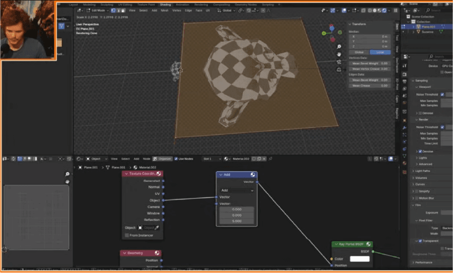Open the Mesh menu in viewport header
Image resolution: width=453 pixels, height=273 pixels.
165,10
